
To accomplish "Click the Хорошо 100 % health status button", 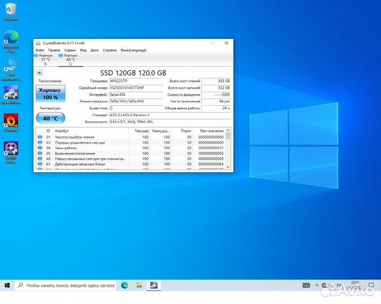I will [x=51, y=93].
